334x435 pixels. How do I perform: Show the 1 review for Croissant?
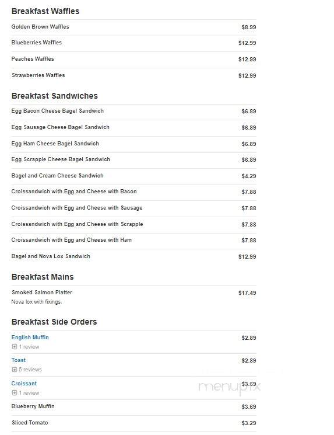coord(29,393)
